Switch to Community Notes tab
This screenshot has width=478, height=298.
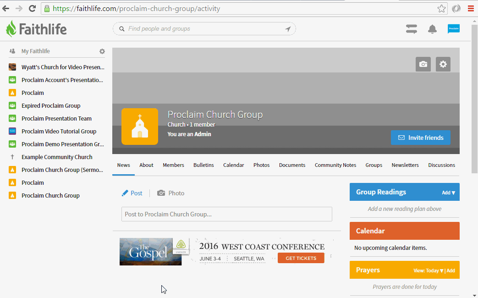coord(335,165)
